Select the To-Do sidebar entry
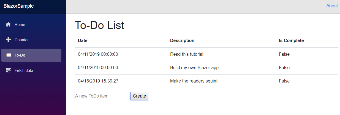Screen dimensions: 340x115 [x=31, y=55]
